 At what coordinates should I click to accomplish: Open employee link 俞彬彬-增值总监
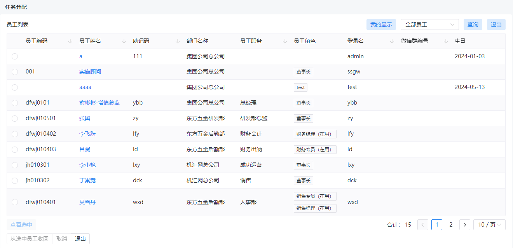[x=99, y=103]
